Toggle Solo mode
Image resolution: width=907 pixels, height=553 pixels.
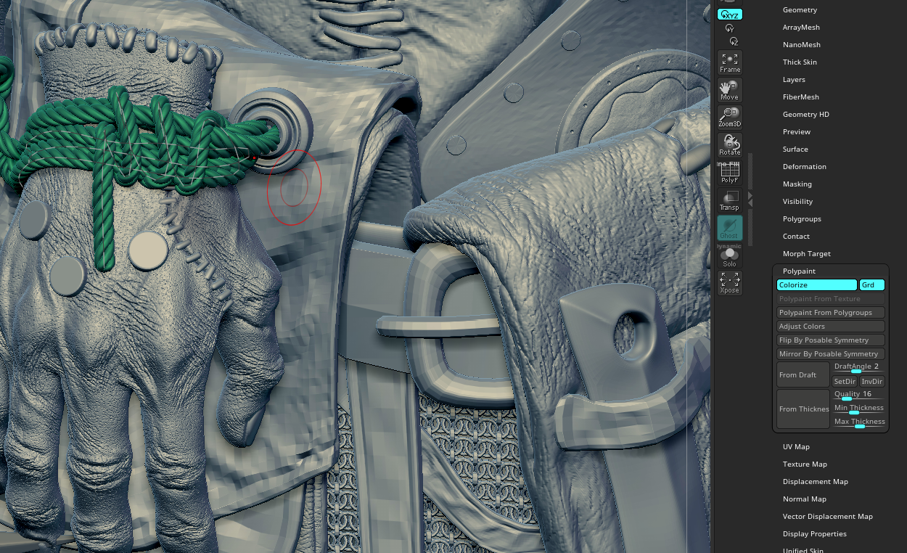click(x=730, y=255)
